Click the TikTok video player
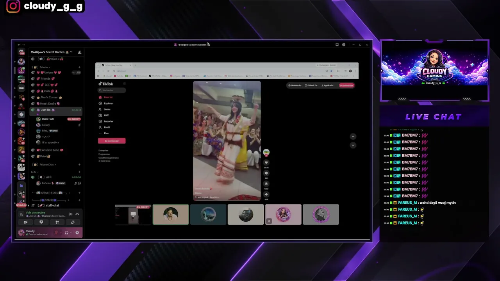The height and width of the screenshot is (281, 500). (227, 141)
